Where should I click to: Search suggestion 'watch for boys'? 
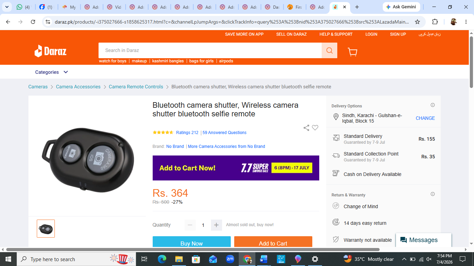[113, 61]
